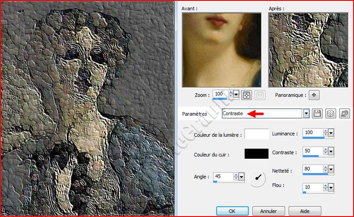This screenshot has width=354, height=217.
Task: Click the fit-to-window zoom icon
Action: [246, 95]
